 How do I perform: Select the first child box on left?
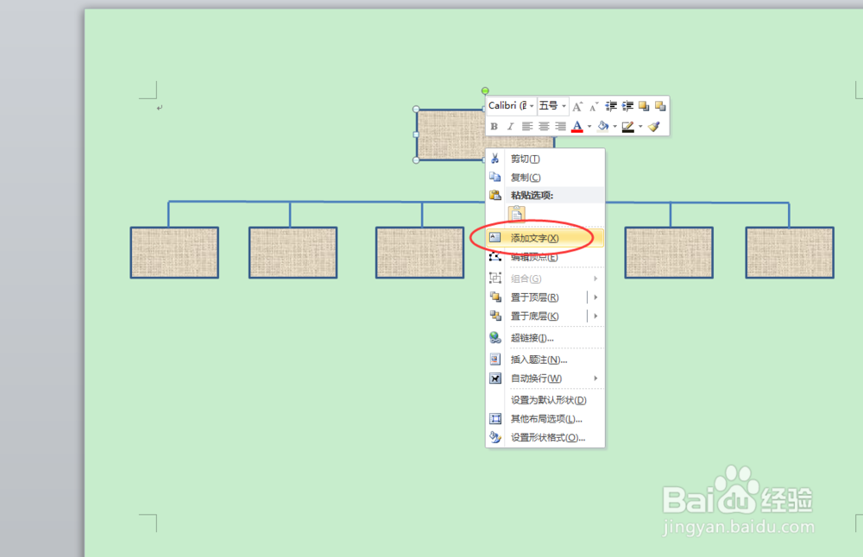click(x=174, y=253)
